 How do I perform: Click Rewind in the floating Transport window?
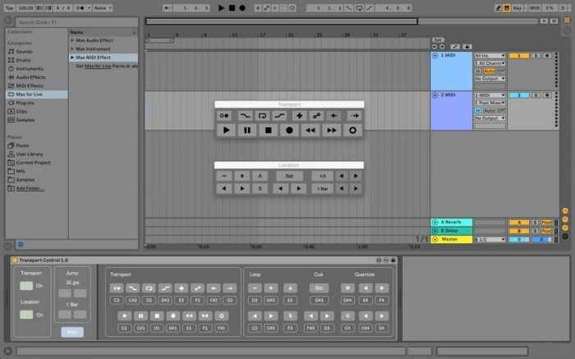coord(310,130)
